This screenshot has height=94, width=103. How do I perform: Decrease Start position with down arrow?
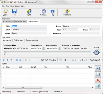coord(44,49)
